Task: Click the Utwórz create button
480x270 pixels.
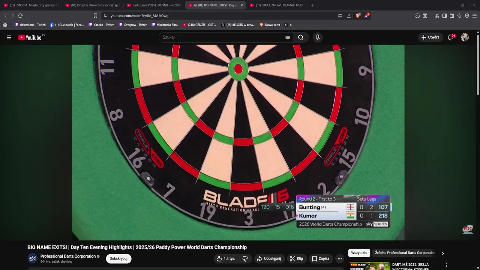Action: pyautogui.click(x=430, y=37)
